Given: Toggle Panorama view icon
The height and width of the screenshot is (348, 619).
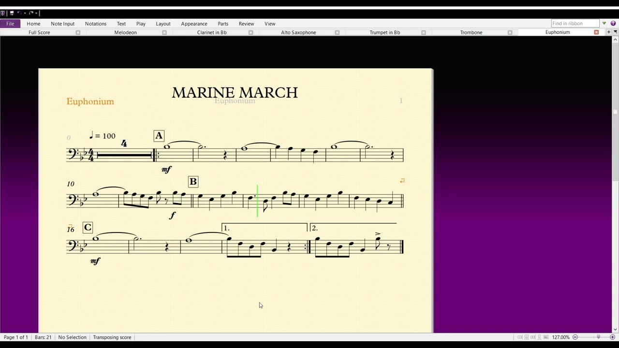Looking at the screenshot, I should (x=546, y=337).
